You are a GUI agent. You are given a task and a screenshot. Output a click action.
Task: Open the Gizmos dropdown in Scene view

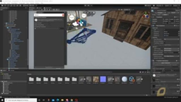[127, 10]
